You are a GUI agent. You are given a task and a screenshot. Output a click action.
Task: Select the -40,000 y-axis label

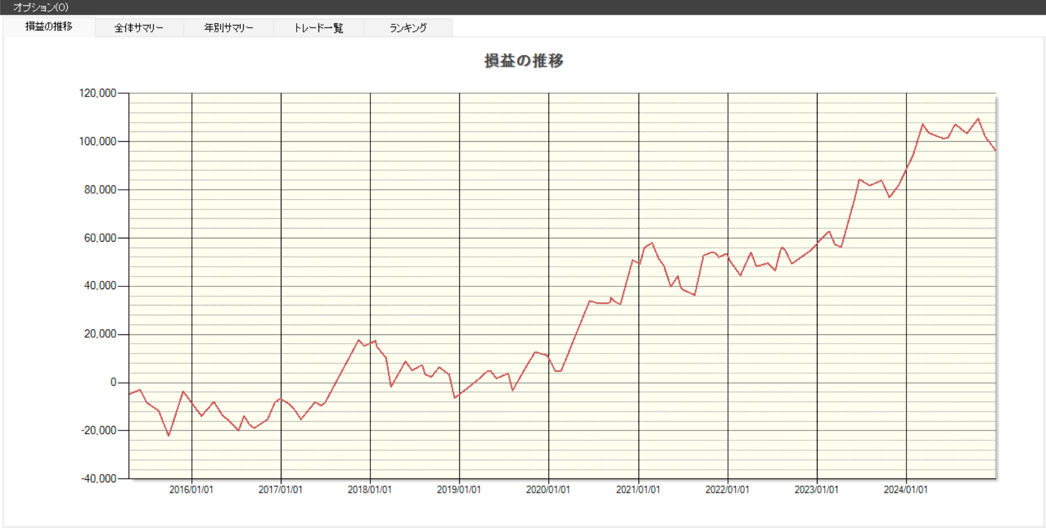(99, 478)
